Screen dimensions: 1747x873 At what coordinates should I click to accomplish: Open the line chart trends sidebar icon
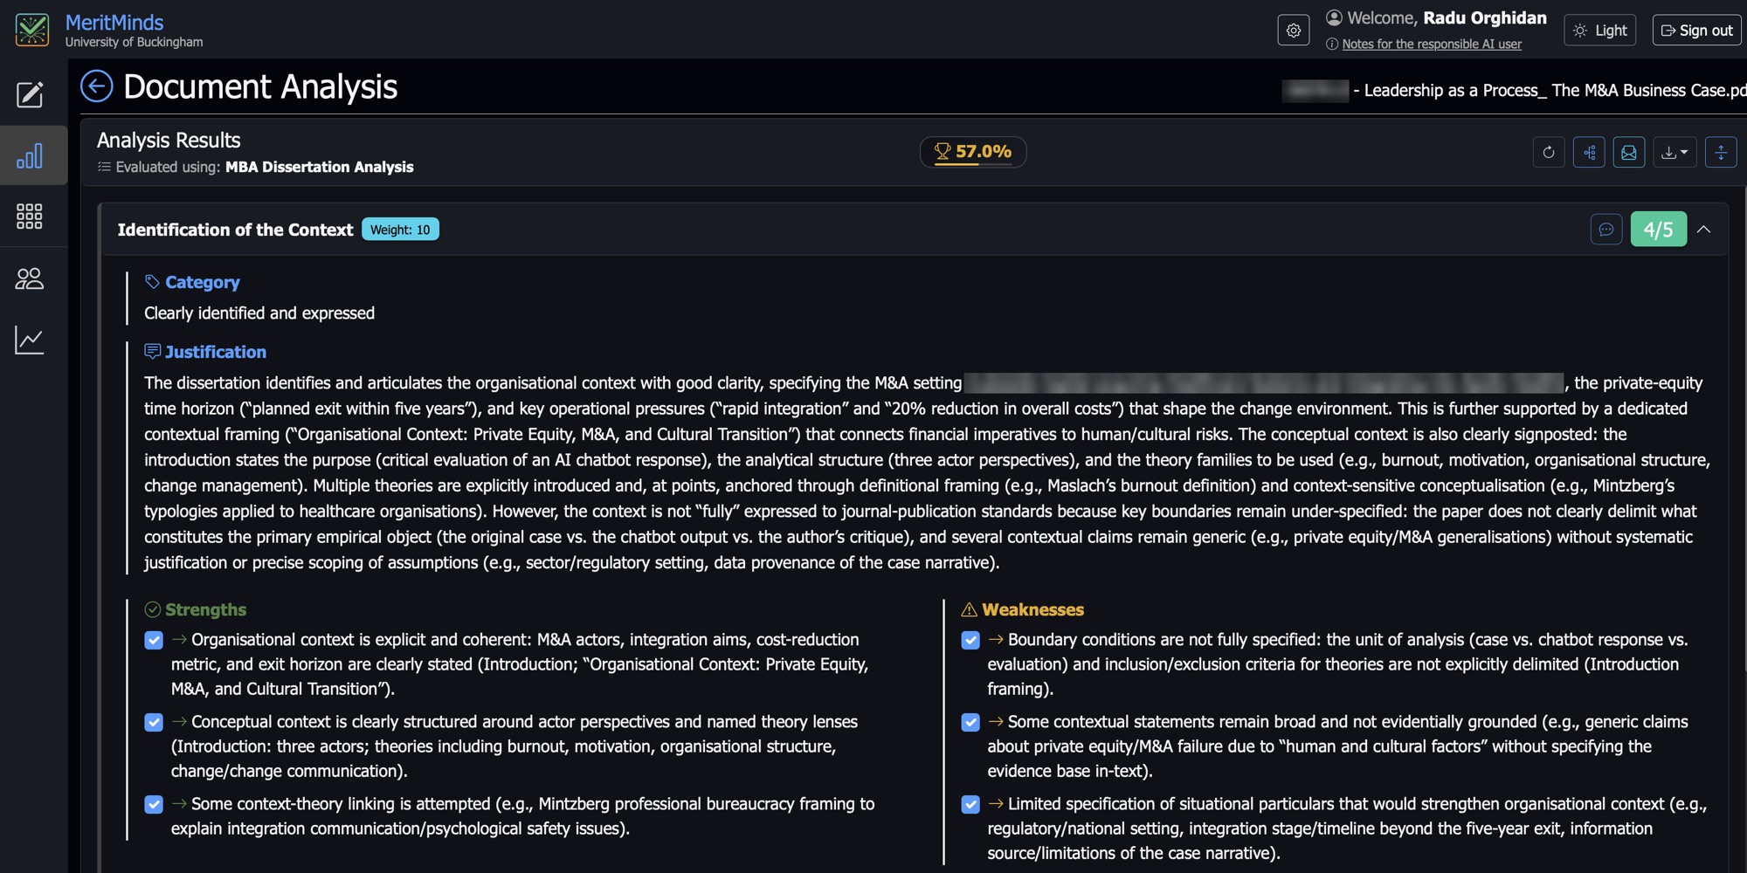[x=30, y=340]
